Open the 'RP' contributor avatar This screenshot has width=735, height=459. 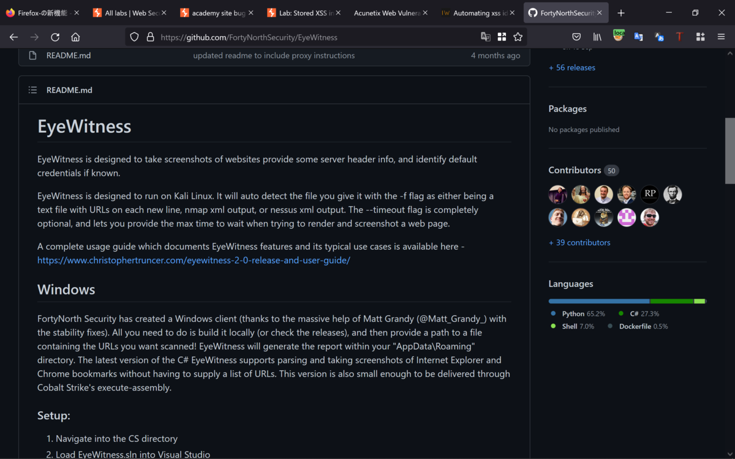[x=650, y=195]
